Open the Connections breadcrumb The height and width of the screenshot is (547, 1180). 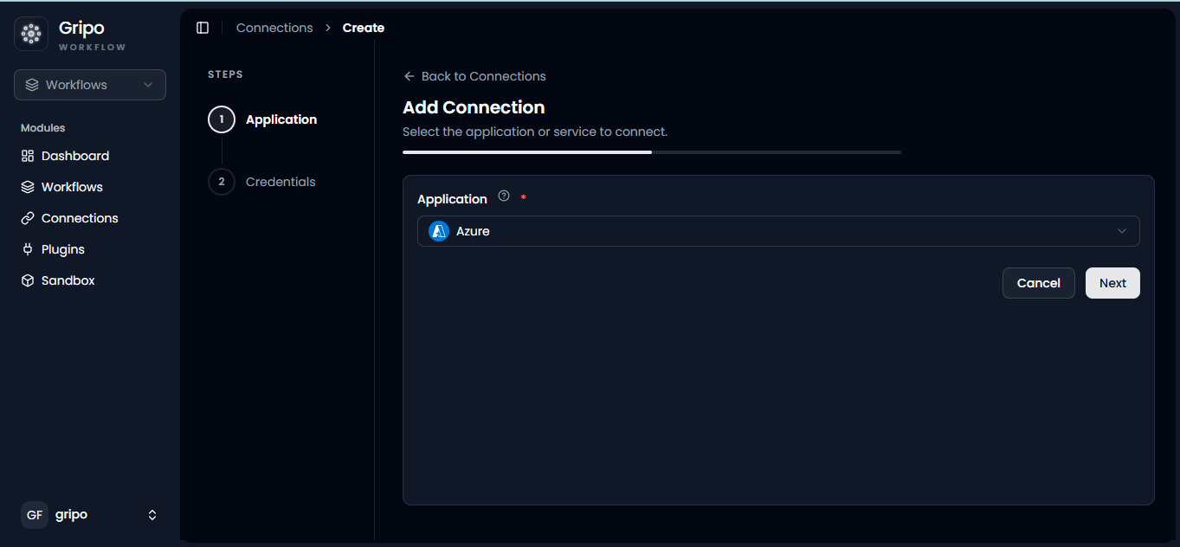click(274, 28)
